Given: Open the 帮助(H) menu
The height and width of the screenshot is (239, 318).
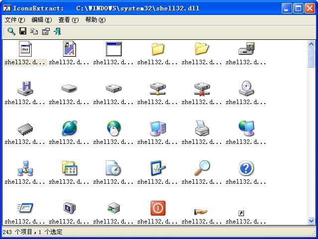Looking at the screenshot, I should (95, 20).
